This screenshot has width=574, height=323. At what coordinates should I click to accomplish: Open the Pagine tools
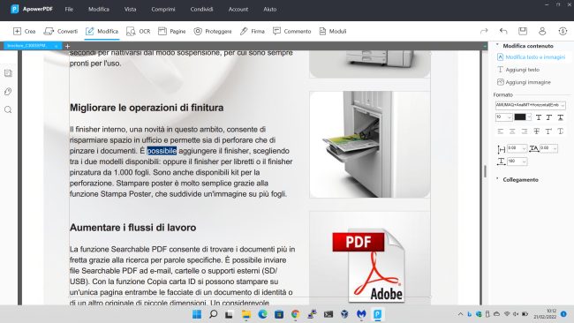click(171, 31)
